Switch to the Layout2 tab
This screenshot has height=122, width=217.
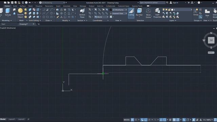(21, 119)
